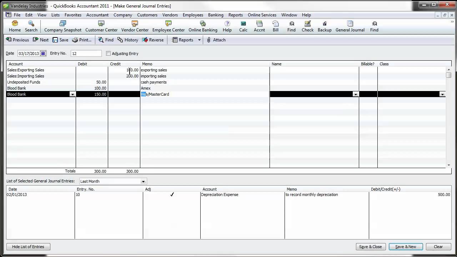Viewport: 457px width, 257px height.
Task: Go to the Next journal entry
Action: point(41,40)
